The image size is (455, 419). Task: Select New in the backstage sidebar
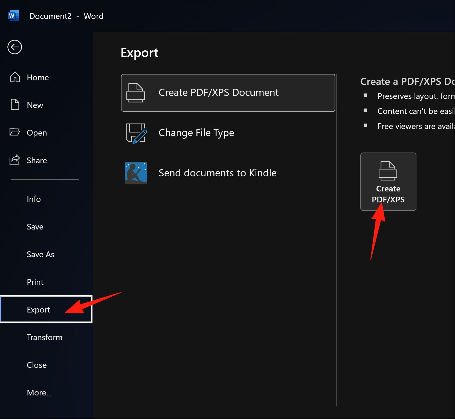tap(46, 105)
